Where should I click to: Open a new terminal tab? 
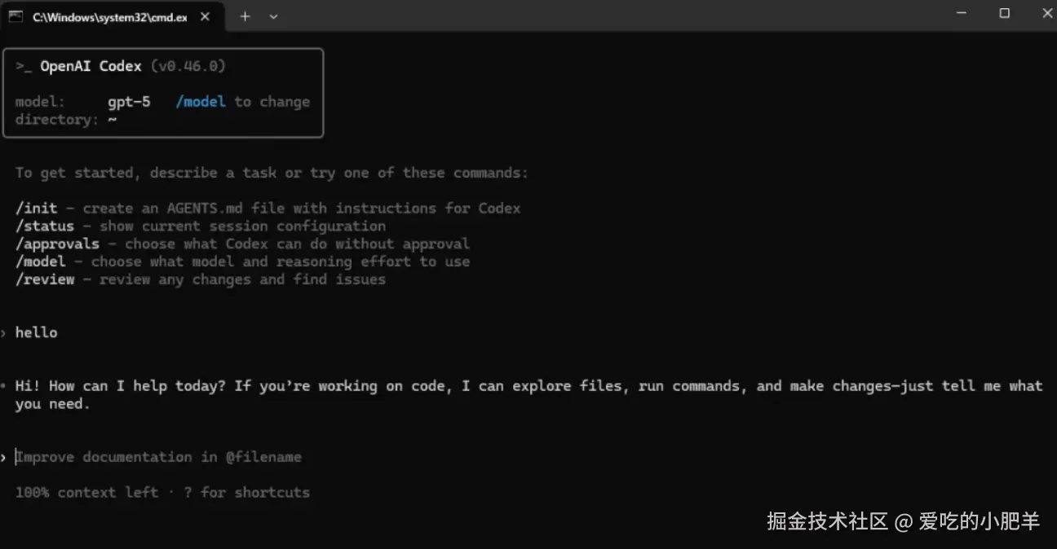(245, 16)
